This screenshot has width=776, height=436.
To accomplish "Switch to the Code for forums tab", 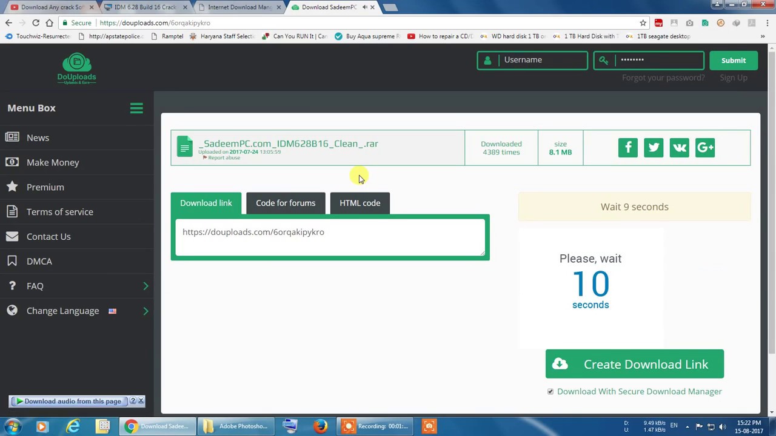I will pyautogui.click(x=286, y=203).
